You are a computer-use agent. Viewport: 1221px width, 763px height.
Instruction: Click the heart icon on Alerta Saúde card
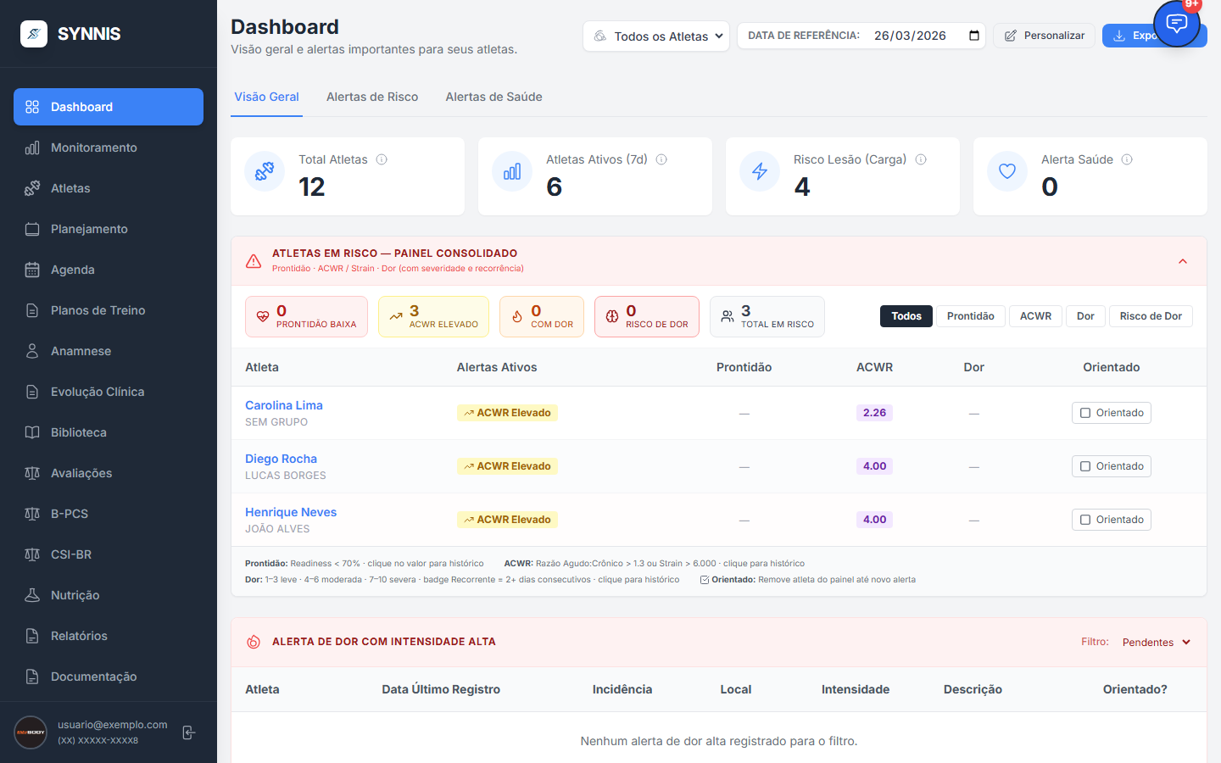point(1007,171)
